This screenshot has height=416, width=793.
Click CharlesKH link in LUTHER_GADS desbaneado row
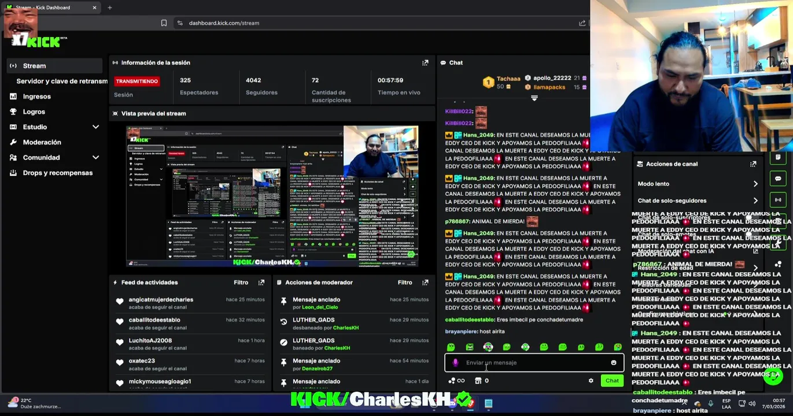[345, 328]
